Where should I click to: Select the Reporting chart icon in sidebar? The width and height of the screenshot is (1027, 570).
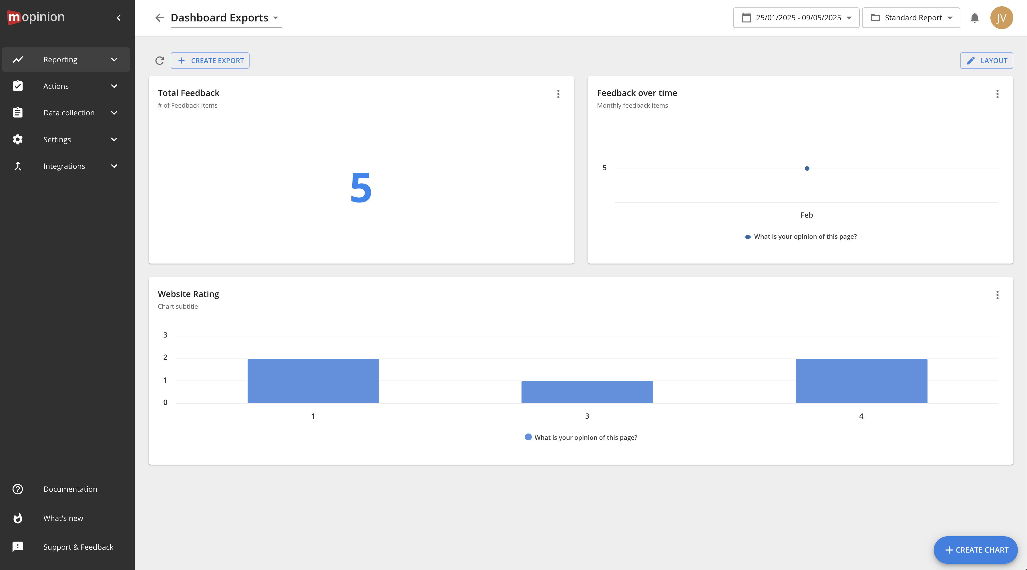click(18, 59)
